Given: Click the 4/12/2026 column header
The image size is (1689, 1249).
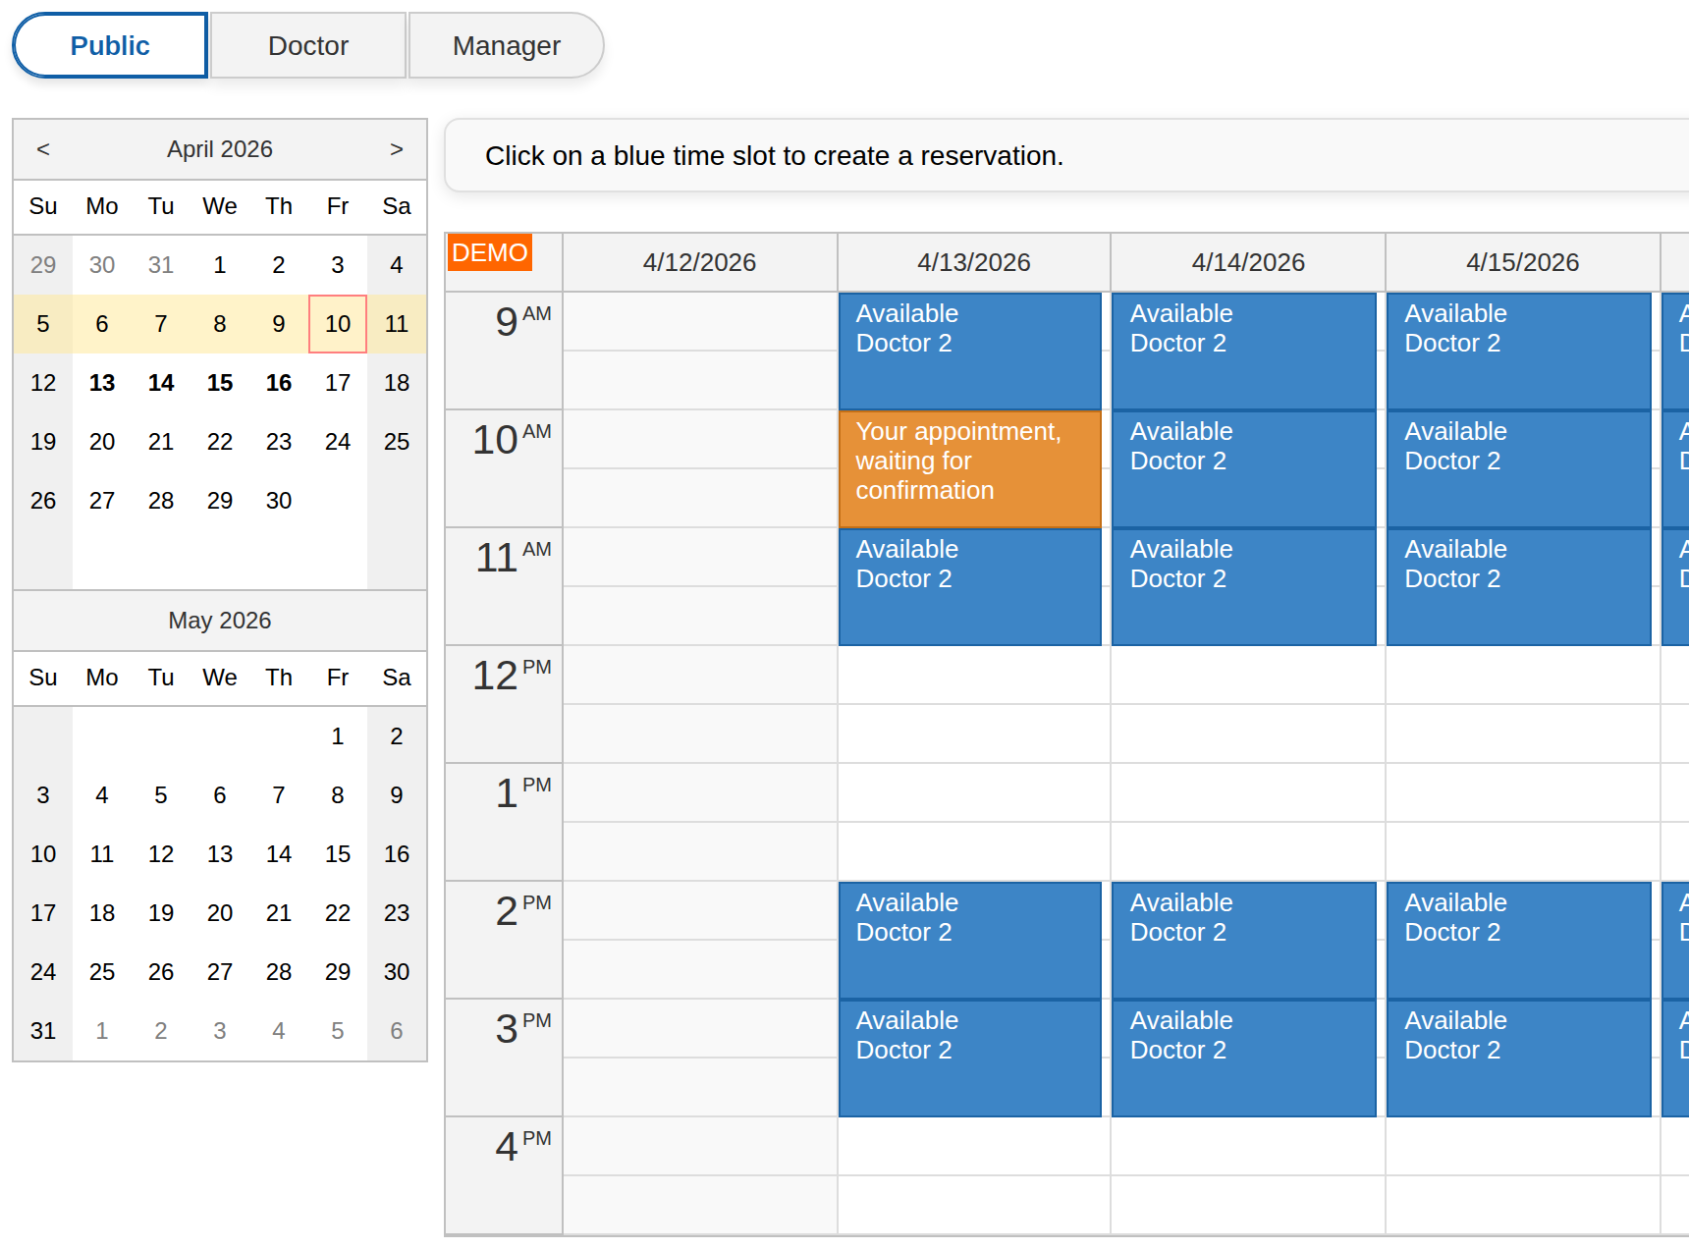Looking at the screenshot, I should (x=699, y=261).
